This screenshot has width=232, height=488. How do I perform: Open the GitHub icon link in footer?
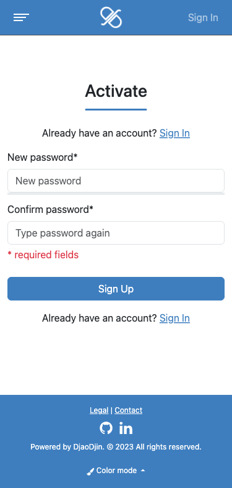click(106, 428)
